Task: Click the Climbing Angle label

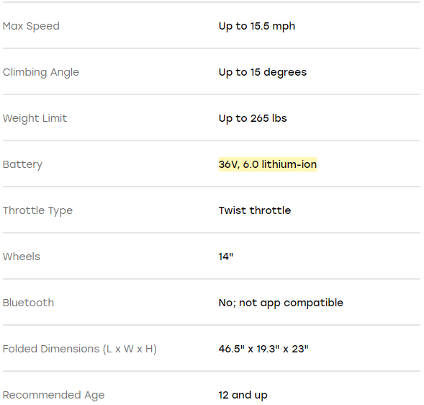Action: point(41,72)
